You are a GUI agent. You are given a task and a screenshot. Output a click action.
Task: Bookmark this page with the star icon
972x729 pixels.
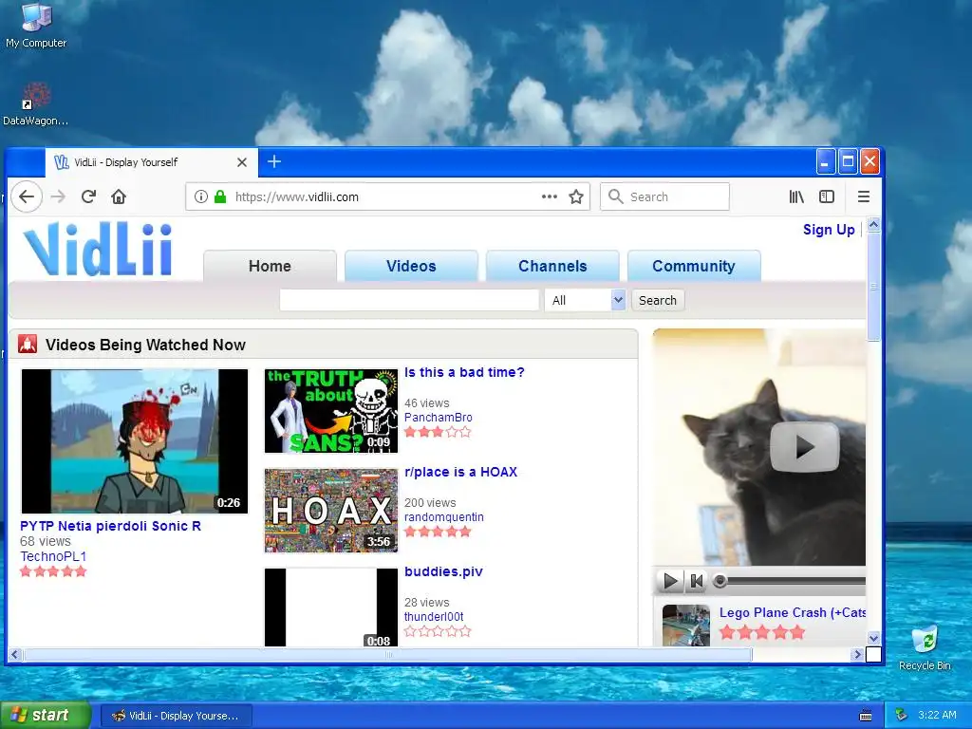point(576,196)
